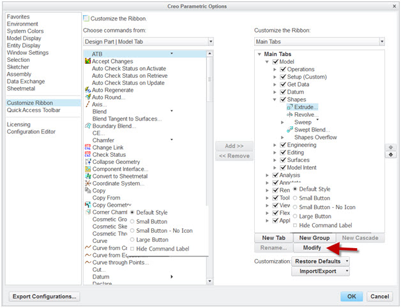
Task: Move selected item down with arrow button
Action: tap(391, 155)
